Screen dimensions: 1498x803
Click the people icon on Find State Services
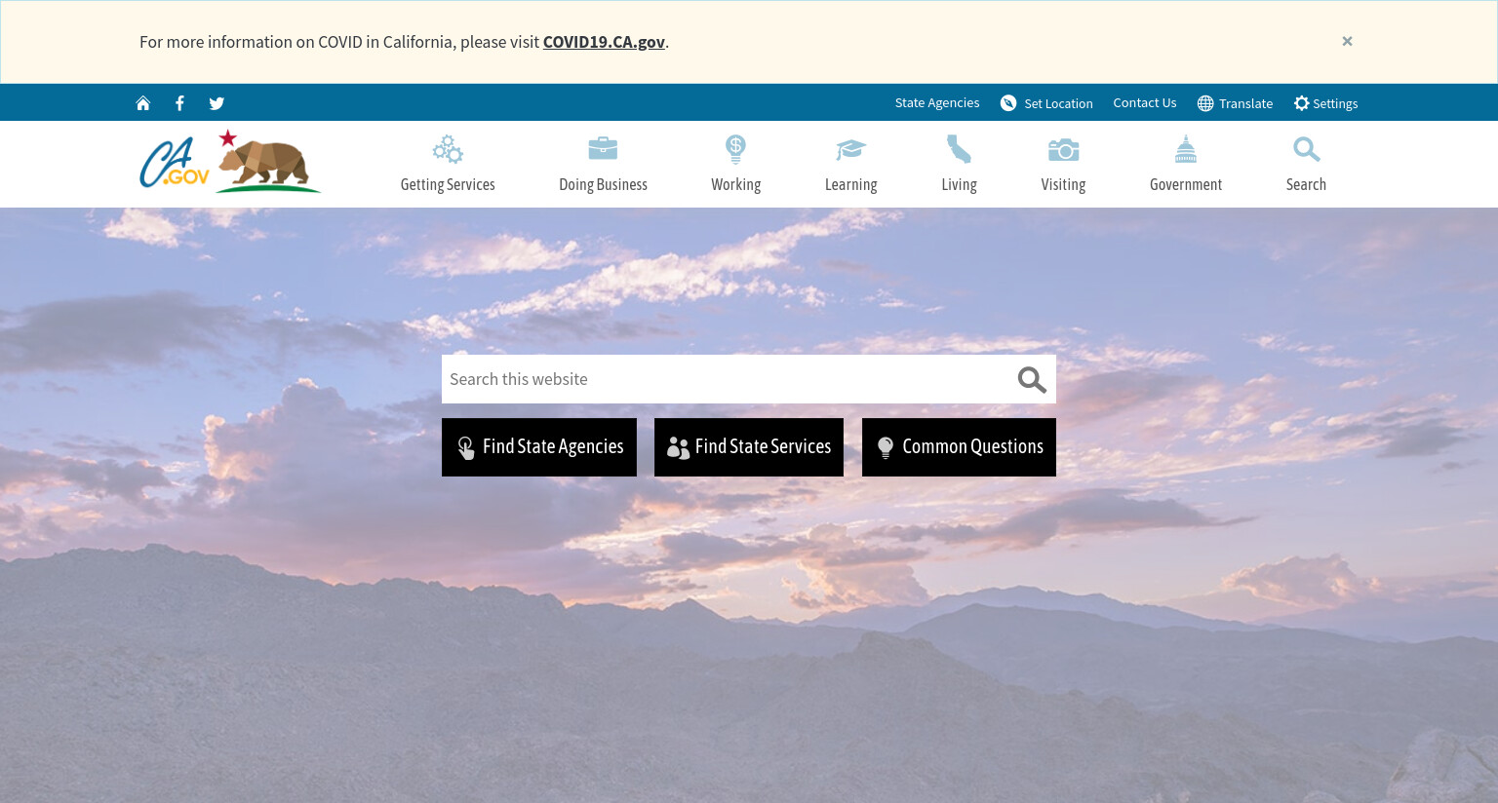pyautogui.click(x=678, y=447)
